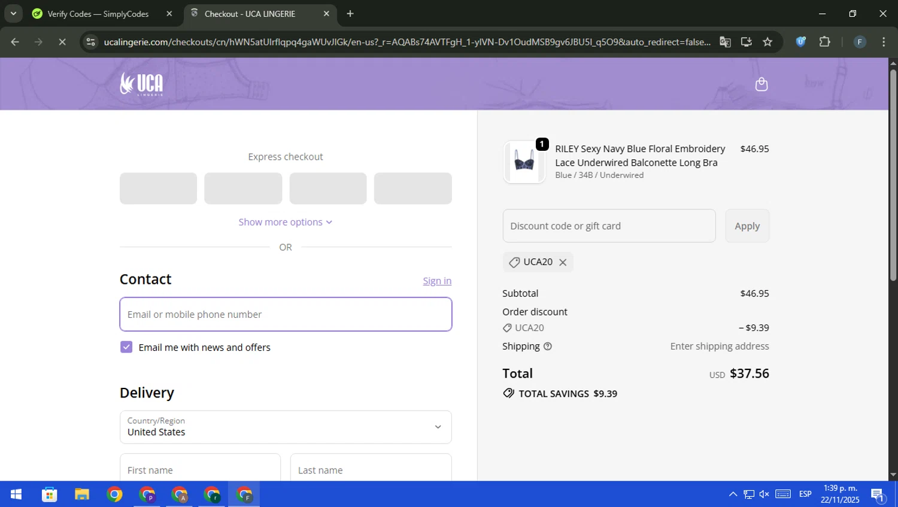Open a new browser tab
898x507 pixels.
click(350, 14)
